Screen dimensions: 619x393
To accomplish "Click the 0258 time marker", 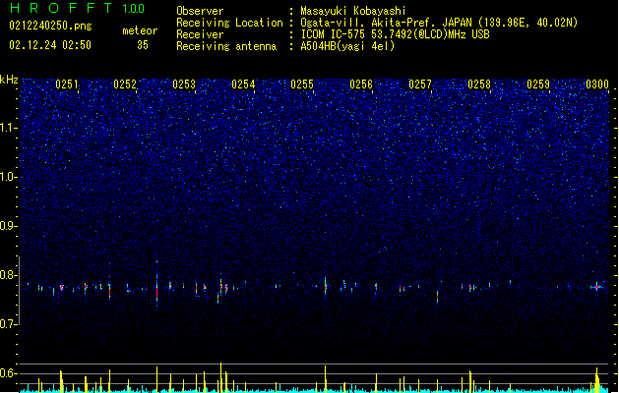I will point(479,84).
